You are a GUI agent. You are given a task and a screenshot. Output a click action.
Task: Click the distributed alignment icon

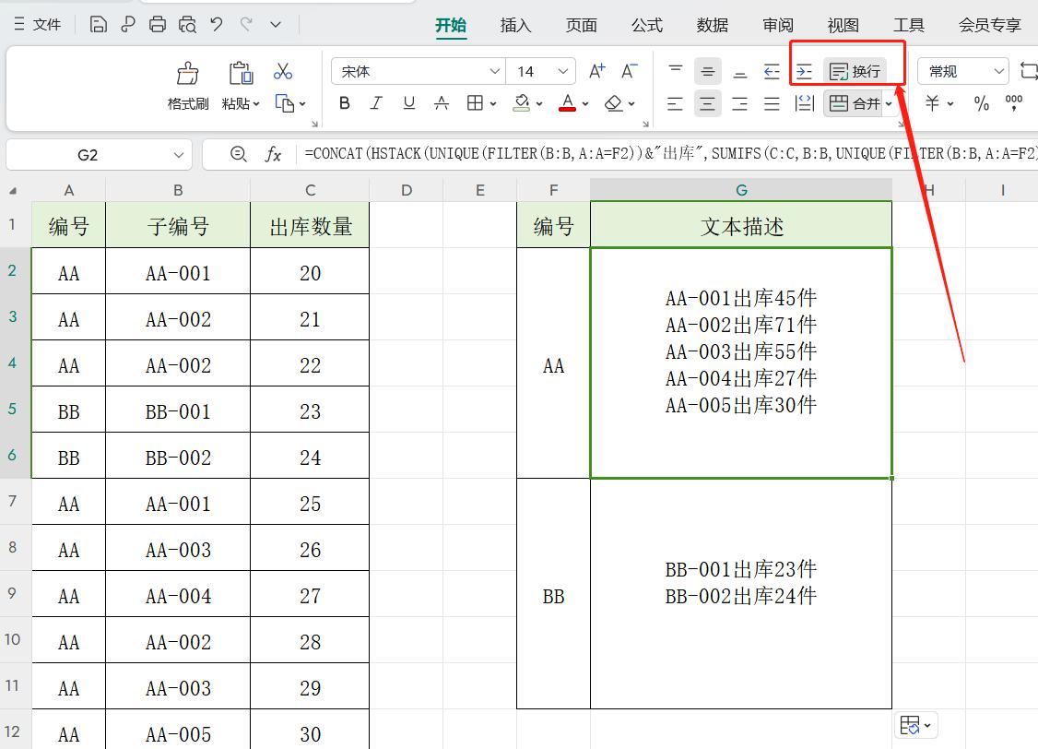[x=805, y=102]
